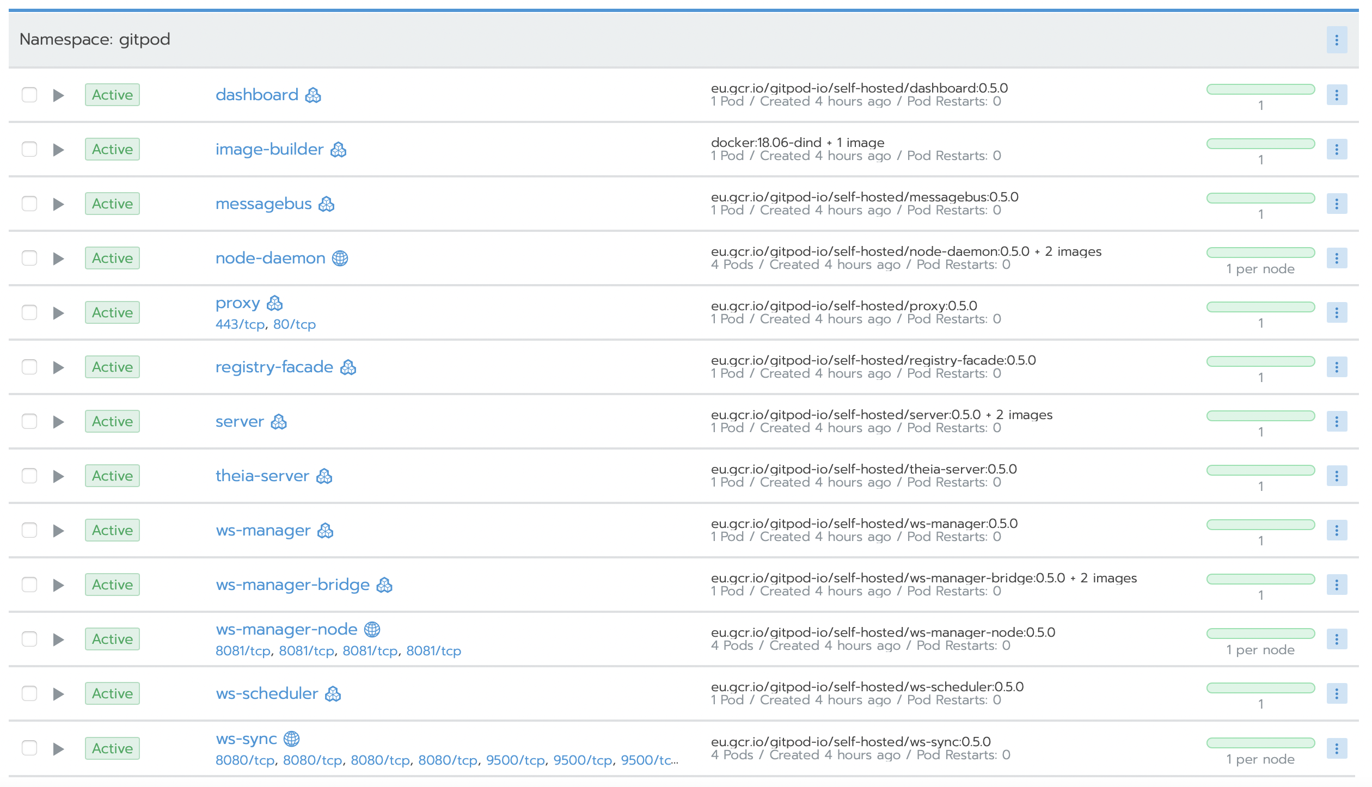Click deployment icon next to ws-manager-bridge
The height and width of the screenshot is (787, 1372).
pyautogui.click(x=384, y=585)
